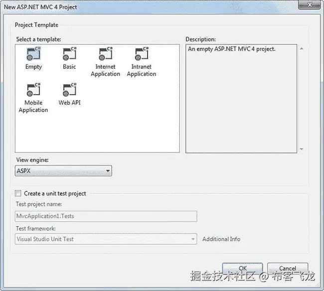Viewport: 324px width, 291px height.
Task: Select the Empty project template icon
Action: click(33, 54)
